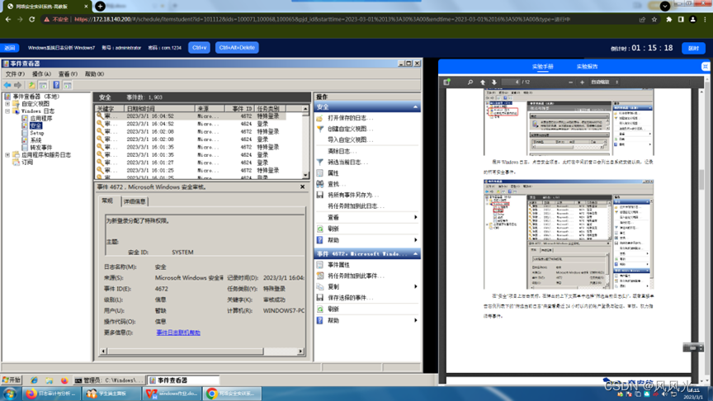Open the 文件(F) menu
Viewport: 713px width, 401px height.
point(15,73)
